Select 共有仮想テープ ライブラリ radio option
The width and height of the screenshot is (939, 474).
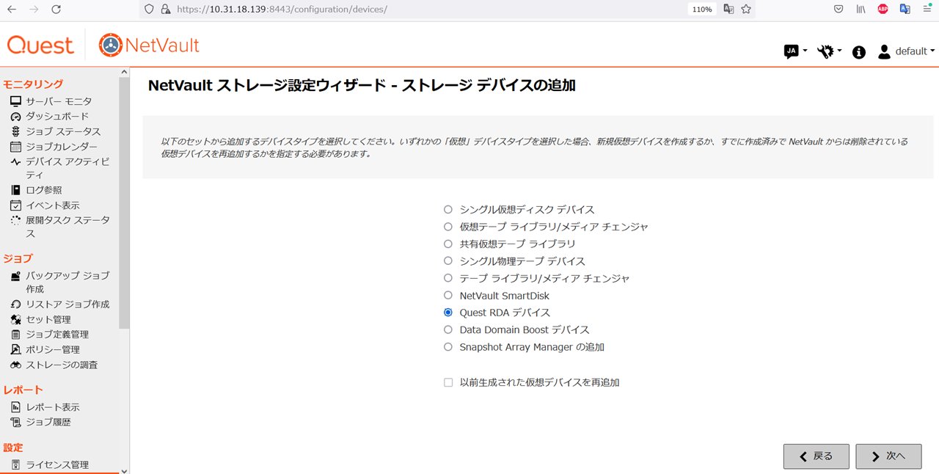pyautogui.click(x=448, y=244)
